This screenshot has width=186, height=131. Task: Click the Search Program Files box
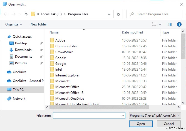click(154, 14)
